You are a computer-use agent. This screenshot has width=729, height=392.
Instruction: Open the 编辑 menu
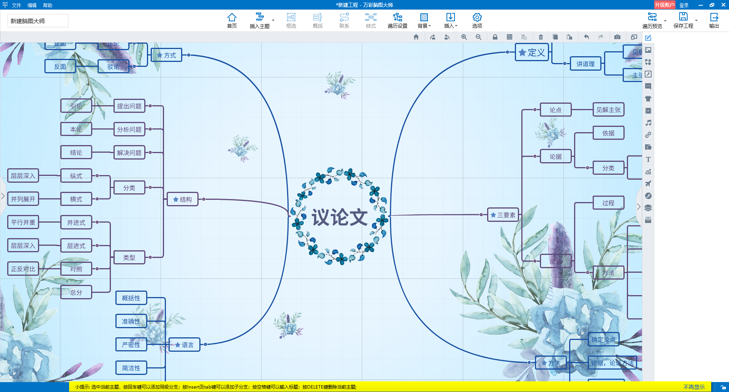tap(32, 5)
